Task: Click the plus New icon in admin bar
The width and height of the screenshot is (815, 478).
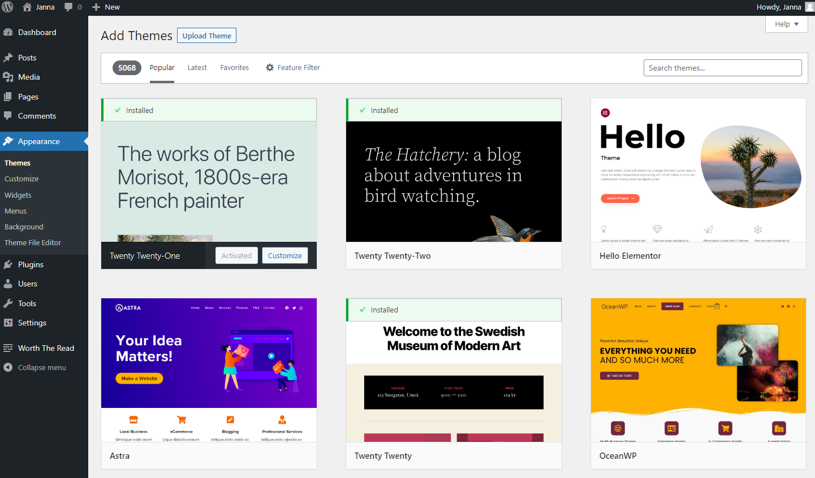Action: click(96, 7)
